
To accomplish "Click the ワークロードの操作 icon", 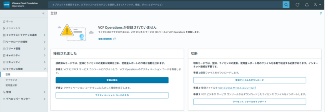I will click(4, 42).
